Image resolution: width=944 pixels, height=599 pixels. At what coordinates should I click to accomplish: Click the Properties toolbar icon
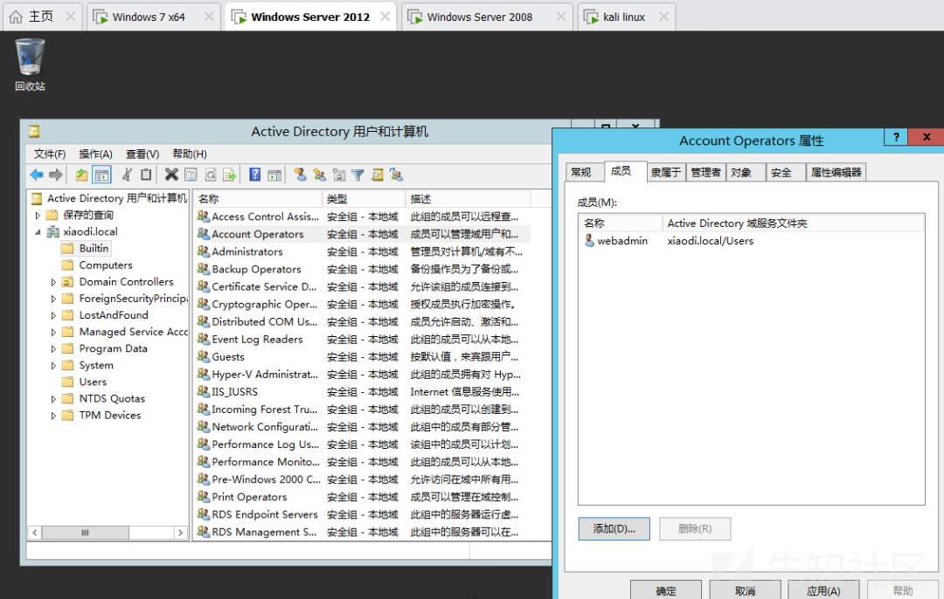tap(191, 175)
